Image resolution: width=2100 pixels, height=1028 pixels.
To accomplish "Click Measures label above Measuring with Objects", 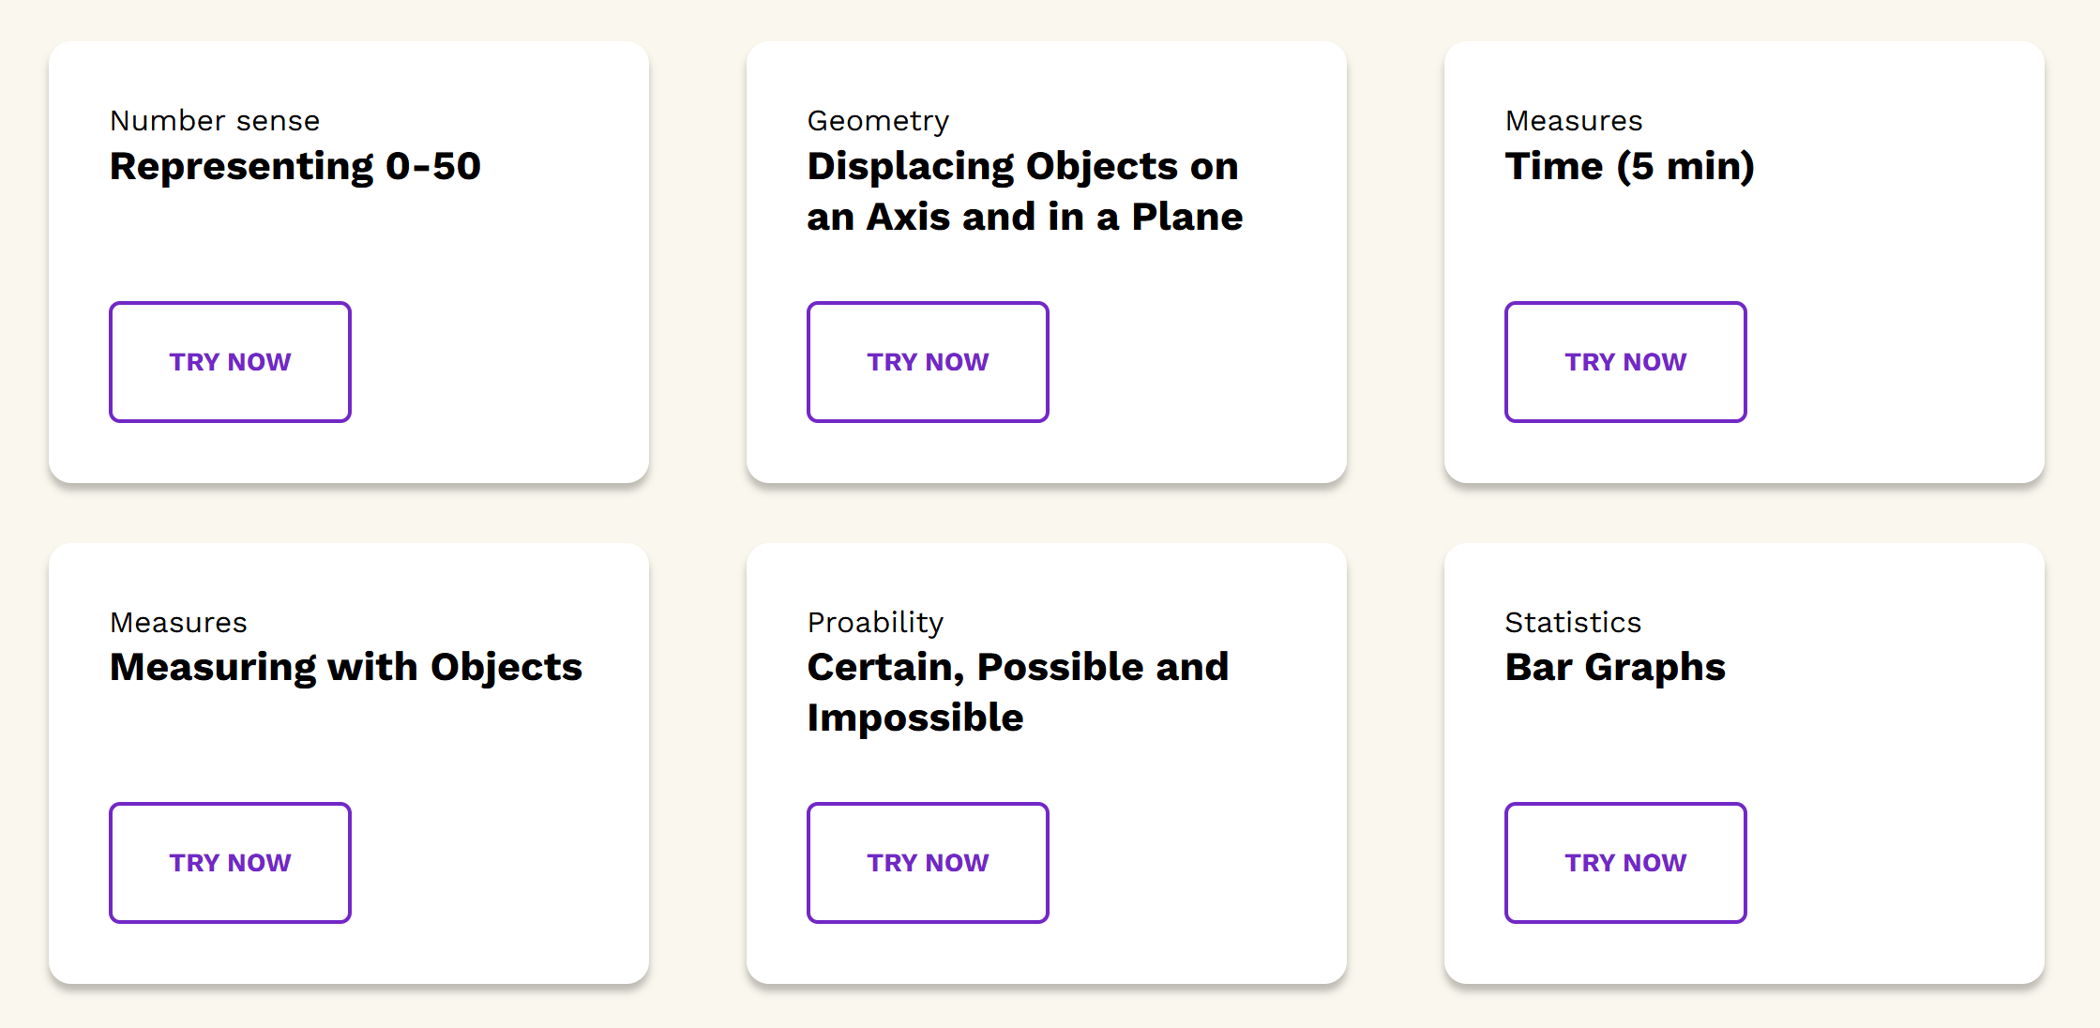I will click(178, 623).
